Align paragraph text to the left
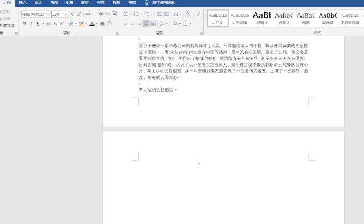Screen dimensions: 364x224 125,23
